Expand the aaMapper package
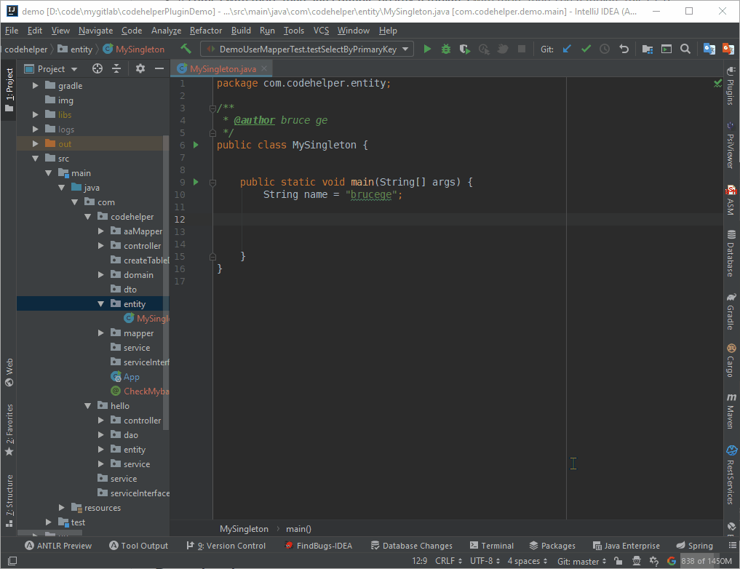Screen dimensions: 740x569 tap(101, 231)
